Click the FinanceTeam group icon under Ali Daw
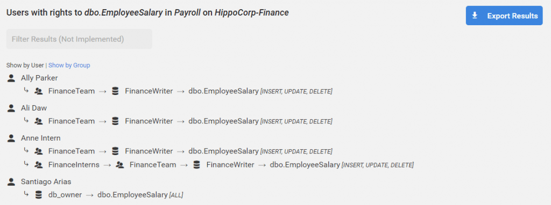 38,121
